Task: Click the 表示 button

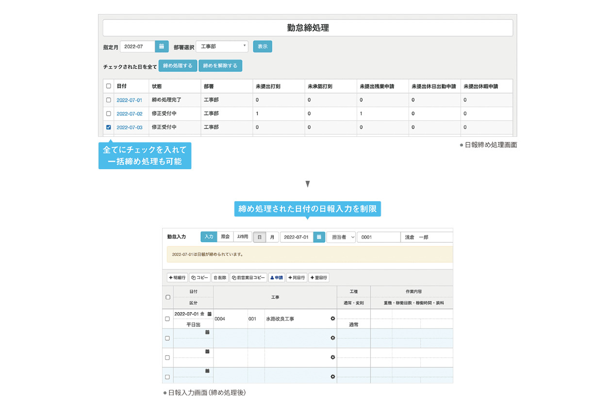Action: click(x=263, y=47)
